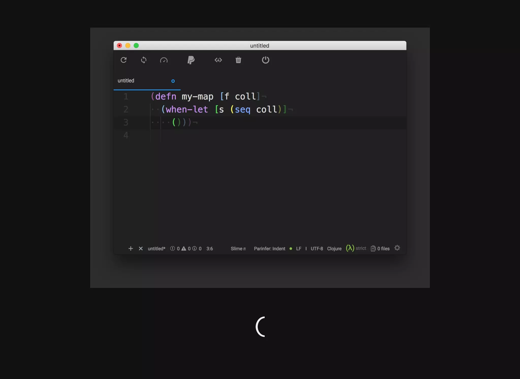The height and width of the screenshot is (379, 520).
Task: Open settings gear in status bar
Action: pyautogui.click(x=397, y=248)
